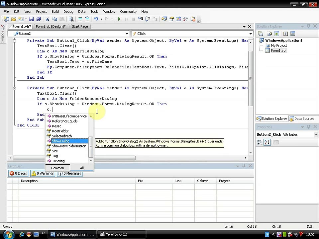The height and width of the screenshot is (239, 319).
Task: Click View Designer icon in Solution Explorer
Action: click(292, 34)
